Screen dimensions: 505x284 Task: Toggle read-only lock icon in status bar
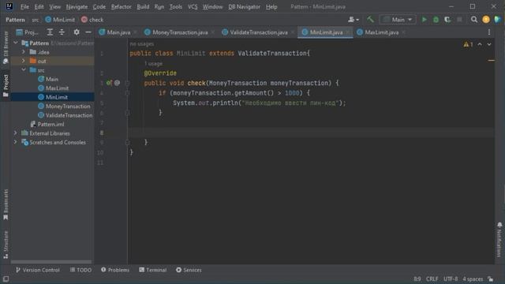tap(491, 278)
